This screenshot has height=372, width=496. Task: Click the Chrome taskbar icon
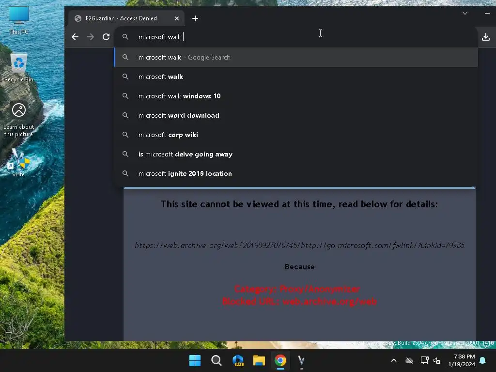point(280,360)
